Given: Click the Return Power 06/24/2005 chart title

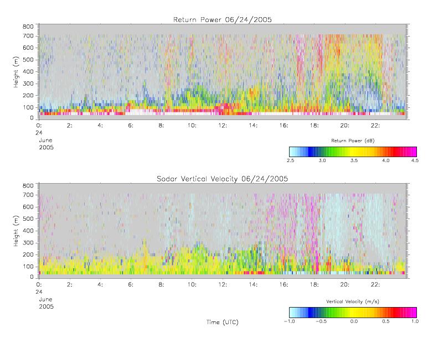Looking at the screenshot, I should 223,19.
